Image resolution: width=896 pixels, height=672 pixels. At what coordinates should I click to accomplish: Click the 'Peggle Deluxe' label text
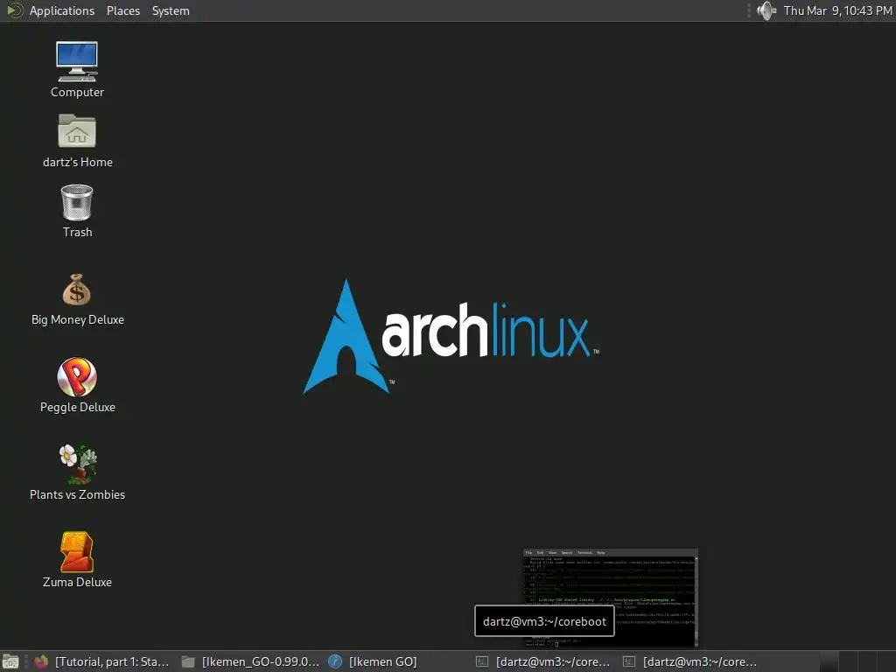coord(78,408)
